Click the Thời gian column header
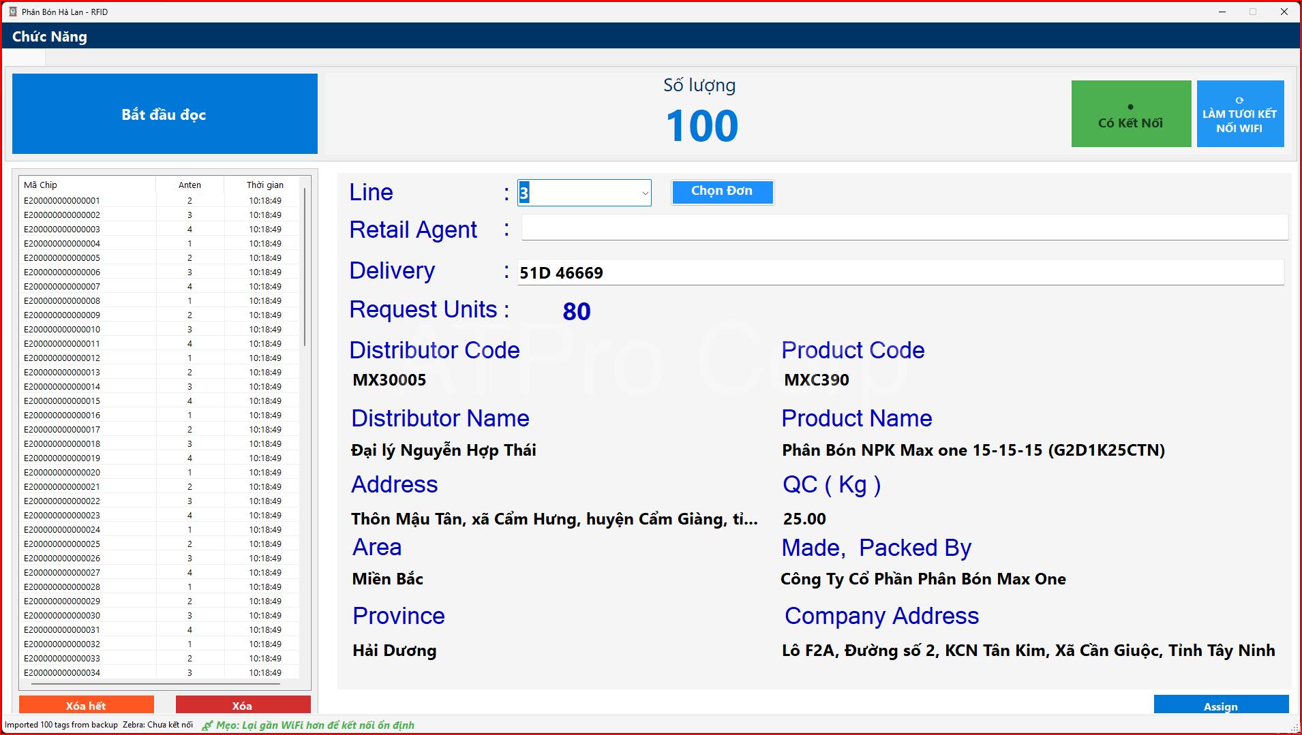The image size is (1302, 735). click(264, 185)
